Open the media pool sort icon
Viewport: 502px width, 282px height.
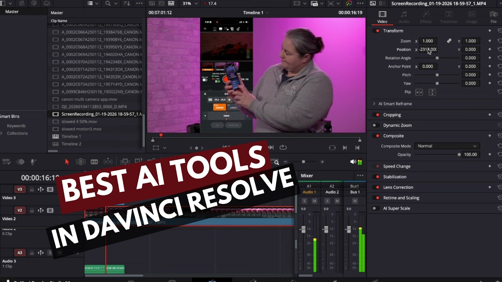pos(127,4)
